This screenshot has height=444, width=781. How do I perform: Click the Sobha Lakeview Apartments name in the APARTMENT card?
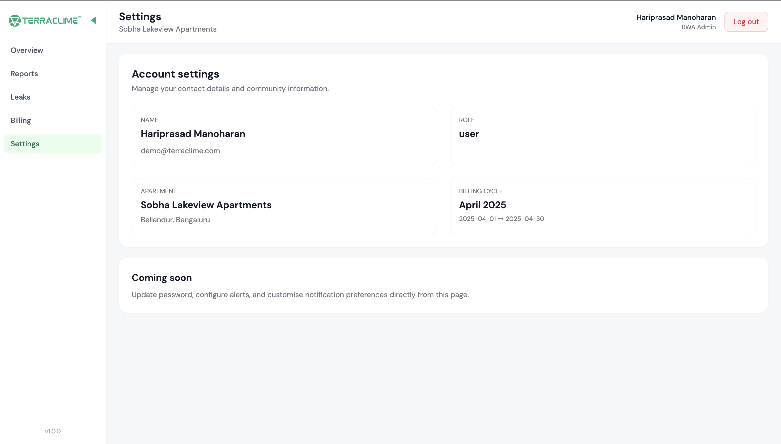(206, 205)
